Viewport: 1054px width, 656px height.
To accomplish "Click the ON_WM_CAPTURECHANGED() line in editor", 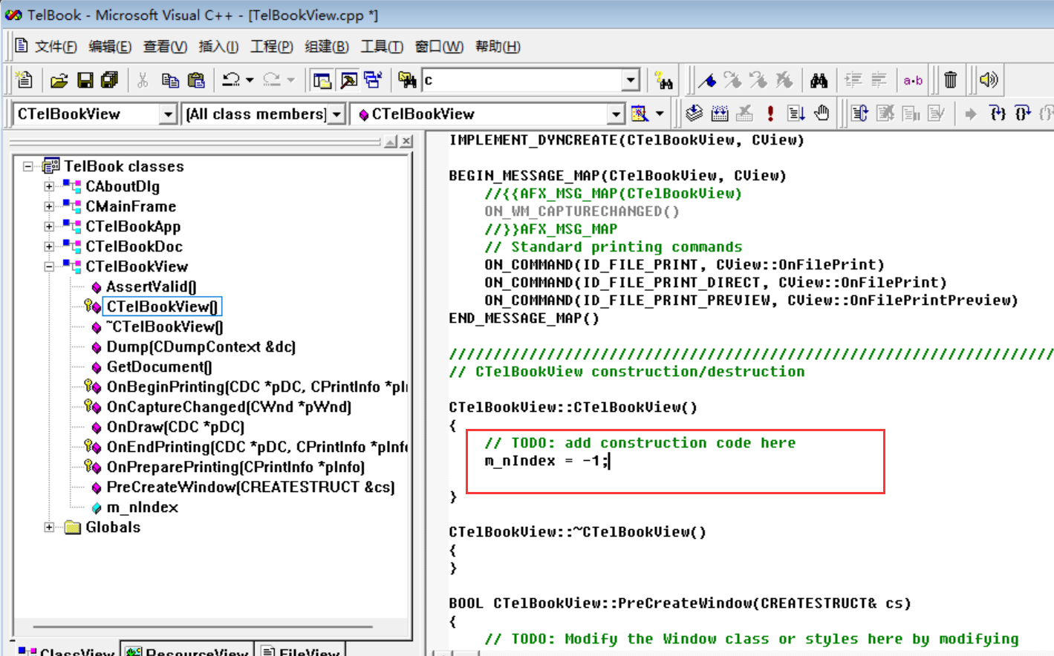I will point(582,211).
